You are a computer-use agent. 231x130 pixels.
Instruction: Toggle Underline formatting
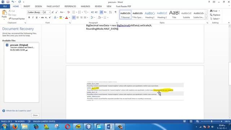[36, 18]
